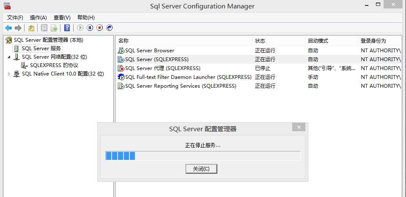The image size is (406, 197).
Task: Select the SQL Server (SQLEXPRESS) row name
Action: tap(157, 59)
